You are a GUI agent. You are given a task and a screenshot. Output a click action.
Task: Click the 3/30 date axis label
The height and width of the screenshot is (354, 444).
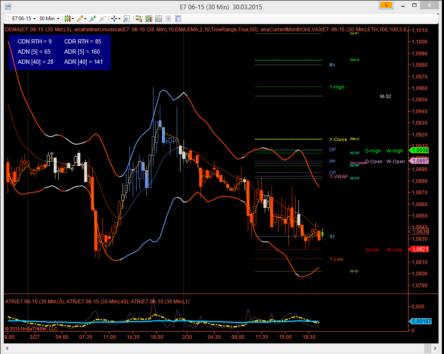click(x=186, y=337)
